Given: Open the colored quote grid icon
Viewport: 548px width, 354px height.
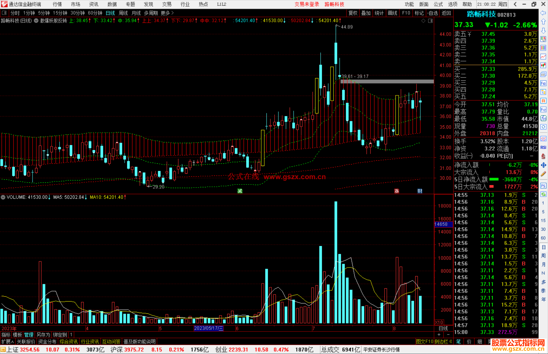Looking at the screenshot, I should pyautogui.click(x=543, y=48).
